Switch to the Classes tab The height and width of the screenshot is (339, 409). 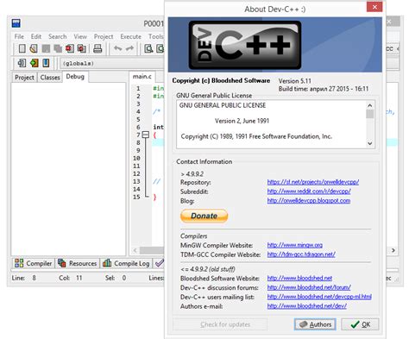(50, 78)
